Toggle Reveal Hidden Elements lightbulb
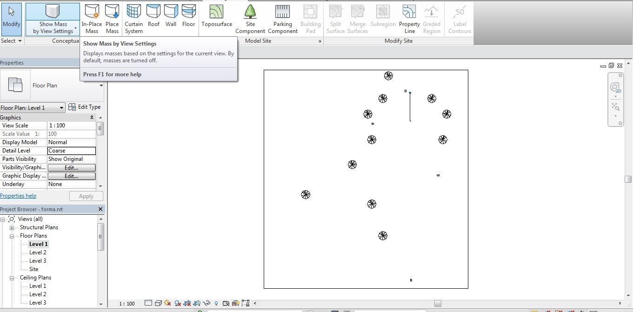 point(216,303)
